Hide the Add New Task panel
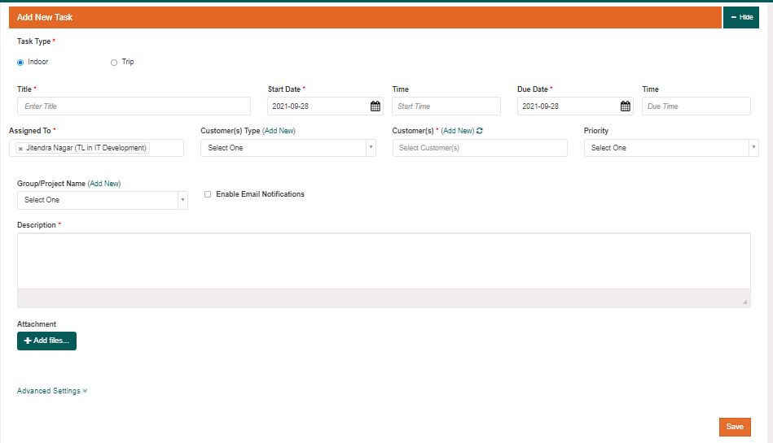 click(741, 17)
